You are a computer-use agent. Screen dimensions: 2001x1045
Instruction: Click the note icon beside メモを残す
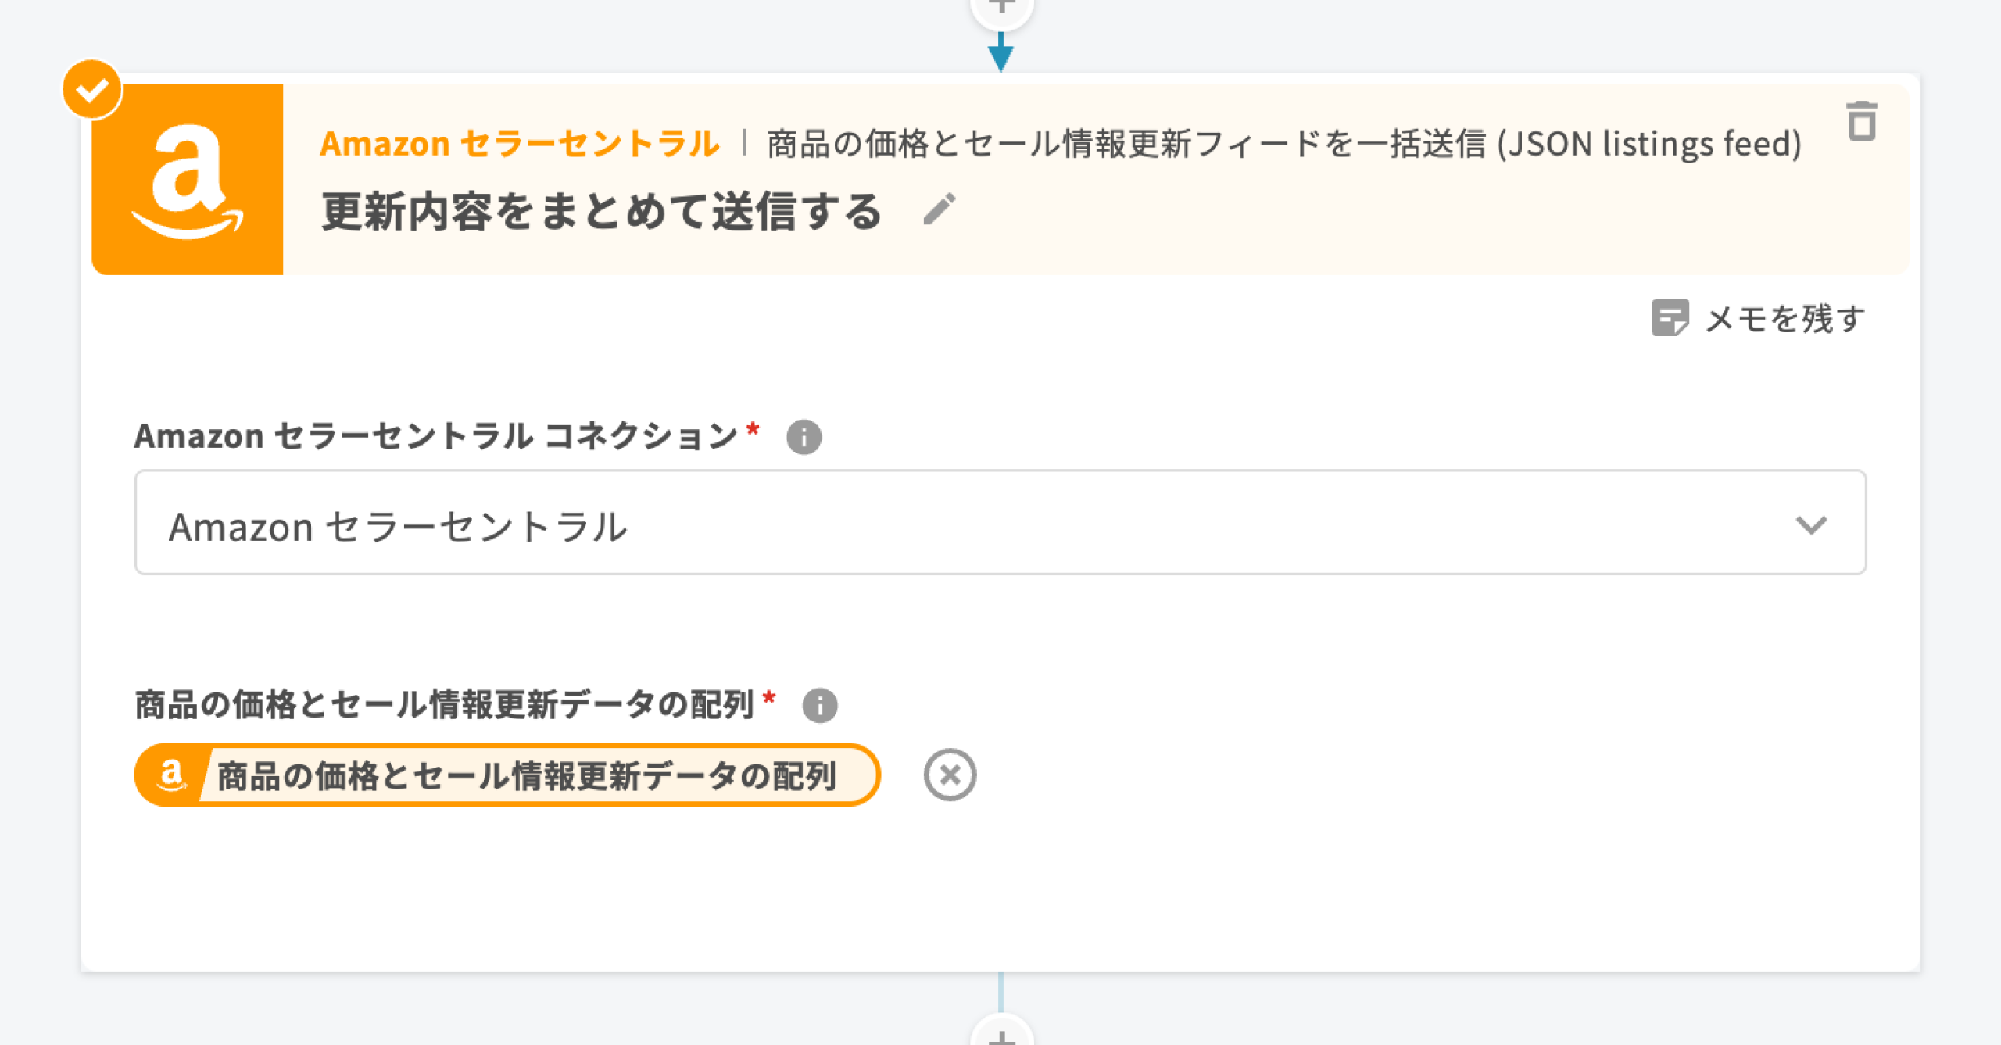click(x=1670, y=318)
